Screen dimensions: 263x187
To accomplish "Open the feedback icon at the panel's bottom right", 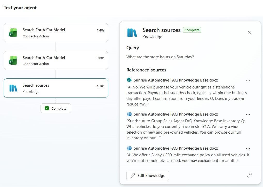I will coord(249,175).
